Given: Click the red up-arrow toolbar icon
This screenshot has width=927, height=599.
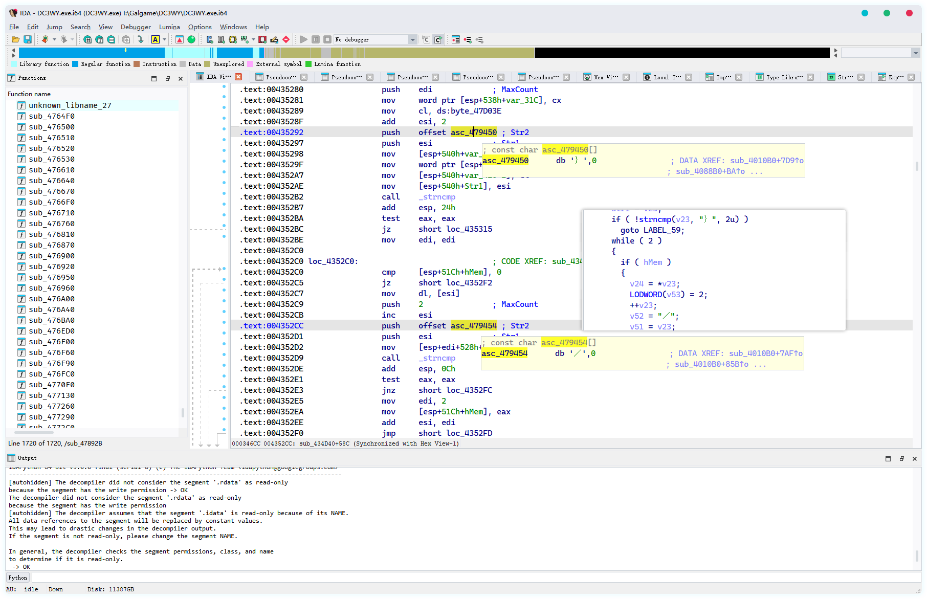Looking at the screenshot, I should tap(180, 39).
